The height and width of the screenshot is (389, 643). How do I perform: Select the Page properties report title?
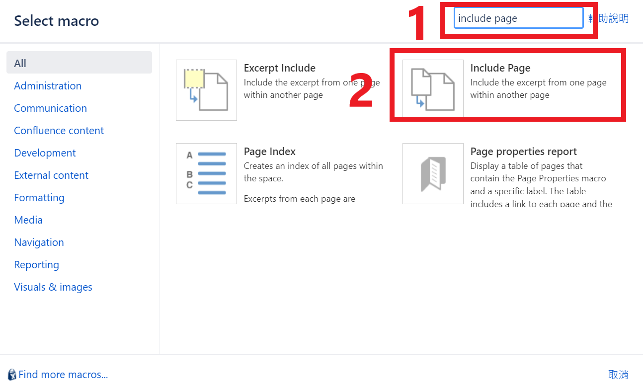pyautogui.click(x=524, y=152)
